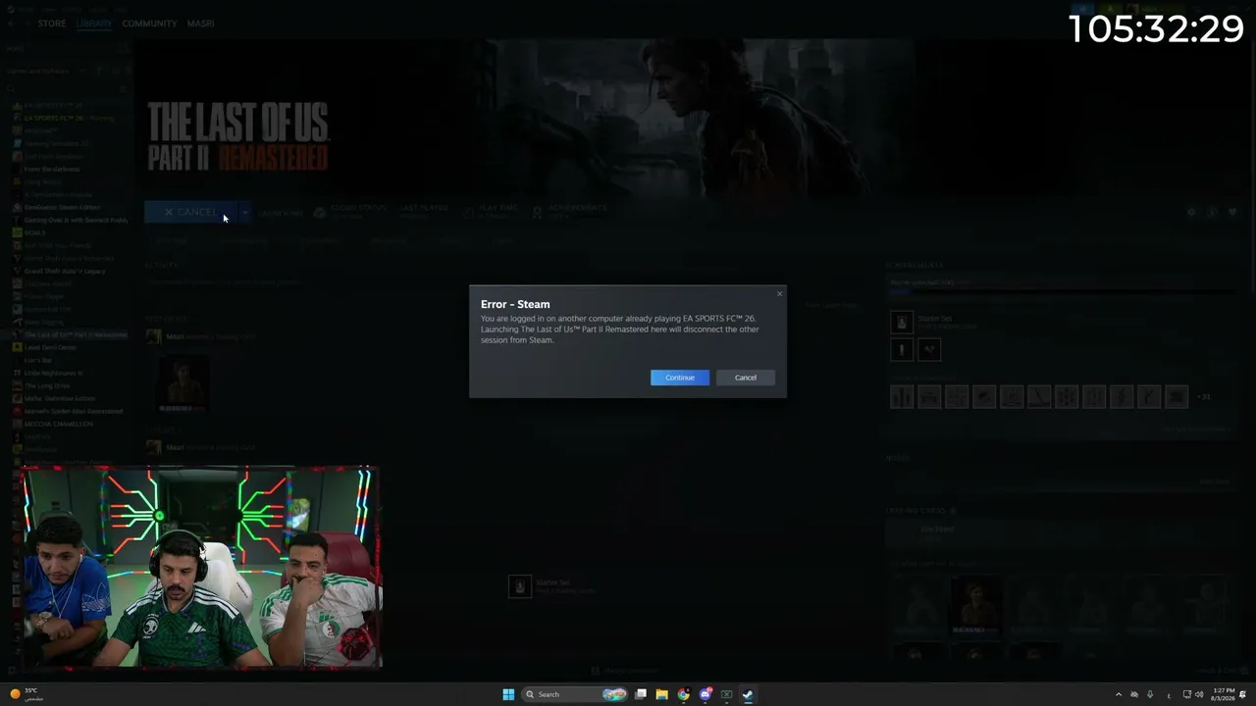Select Marvel's Spider-Man Remastered in library
The height and width of the screenshot is (706, 1256).
[x=69, y=411]
